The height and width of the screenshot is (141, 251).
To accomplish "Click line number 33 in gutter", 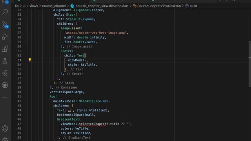I will pos(19,60).
